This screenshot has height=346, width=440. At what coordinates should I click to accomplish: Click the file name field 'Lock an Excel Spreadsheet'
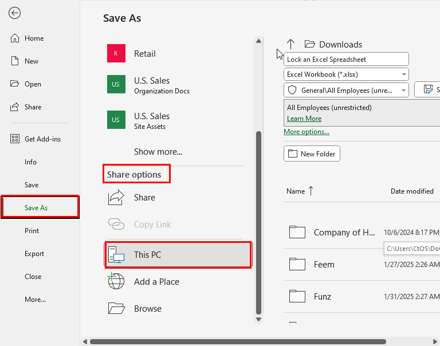pos(346,59)
